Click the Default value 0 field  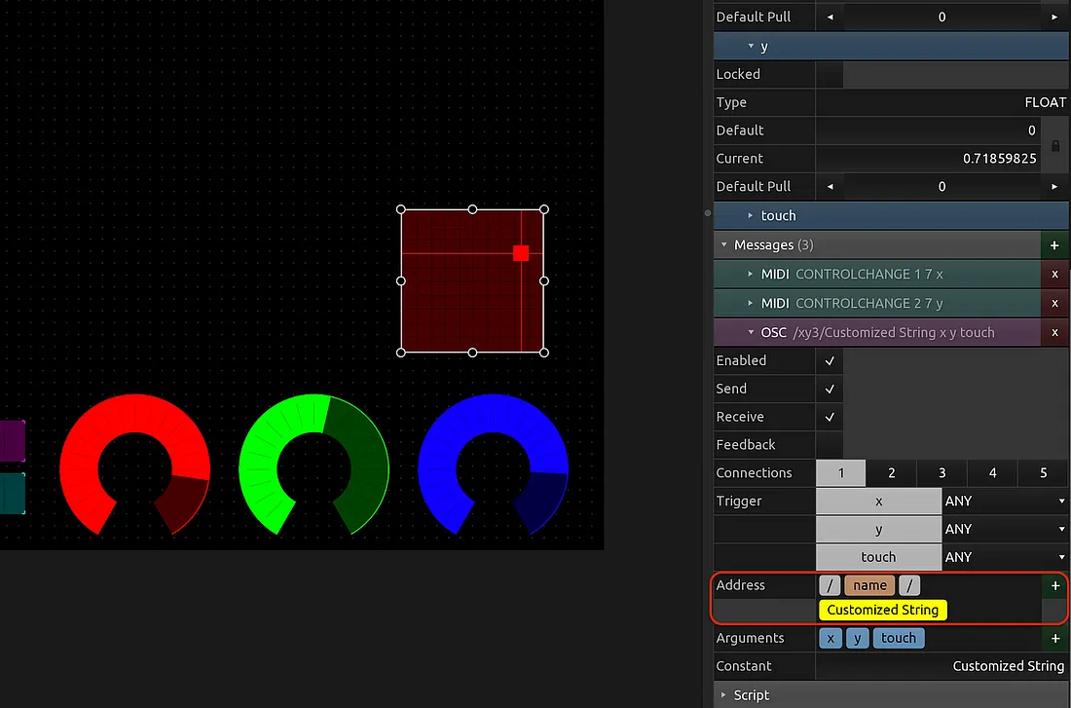tap(928, 130)
